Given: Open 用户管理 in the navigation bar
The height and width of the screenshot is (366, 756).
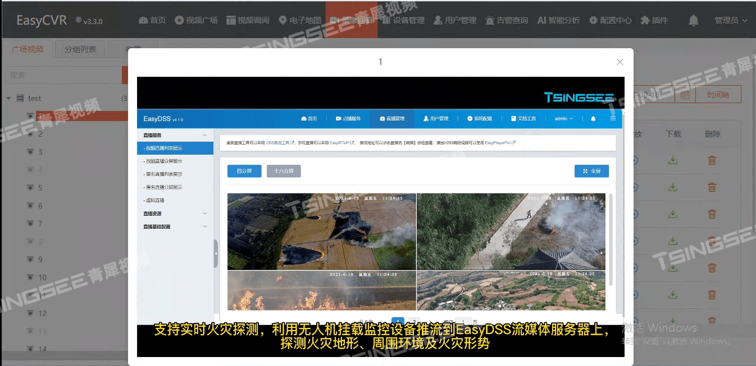Looking at the screenshot, I should 455,20.
